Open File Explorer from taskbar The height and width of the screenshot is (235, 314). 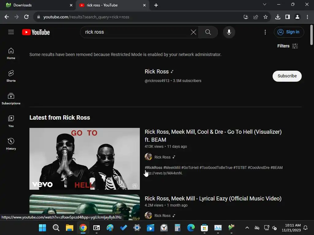tap(70, 228)
